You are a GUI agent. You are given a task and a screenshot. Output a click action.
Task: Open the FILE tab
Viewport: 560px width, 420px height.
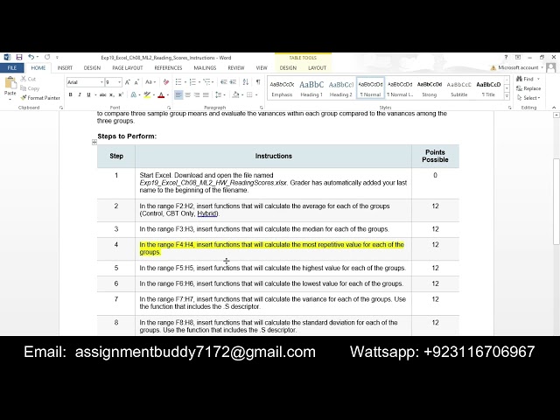[x=12, y=68]
